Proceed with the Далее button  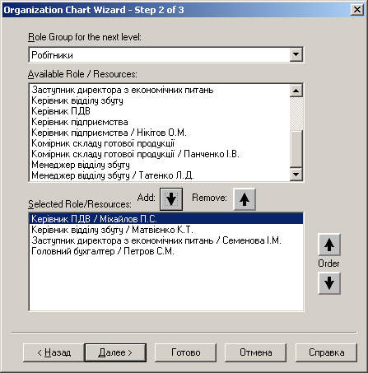tap(115, 352)
